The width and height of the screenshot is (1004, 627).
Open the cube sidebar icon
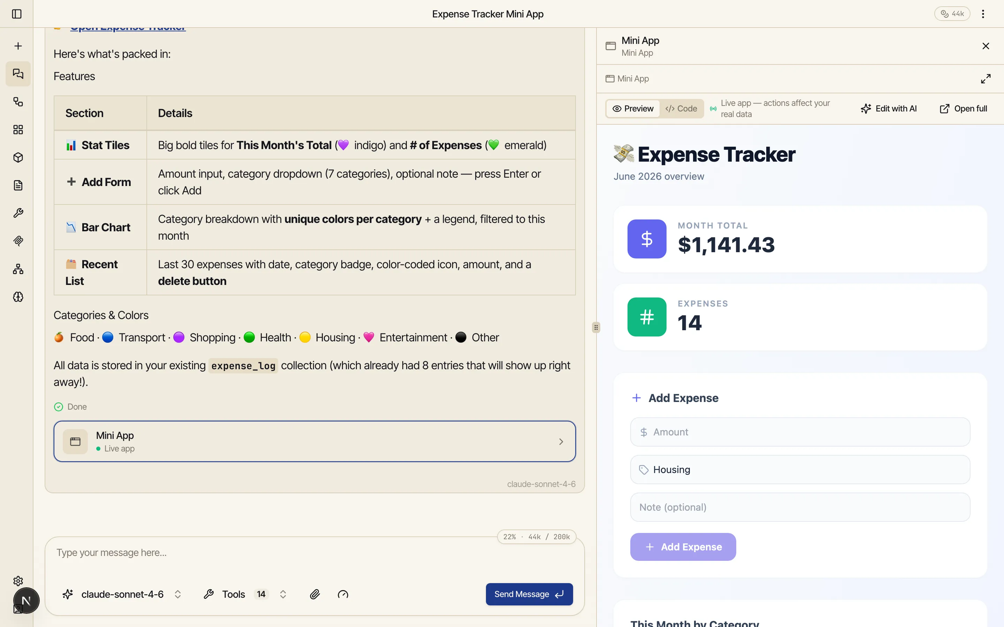pos(18,157)
